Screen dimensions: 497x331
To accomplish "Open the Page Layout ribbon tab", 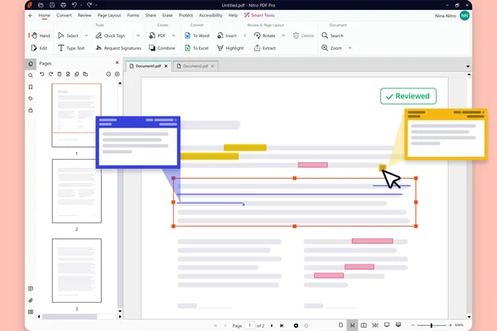I will tap(109, 15).
